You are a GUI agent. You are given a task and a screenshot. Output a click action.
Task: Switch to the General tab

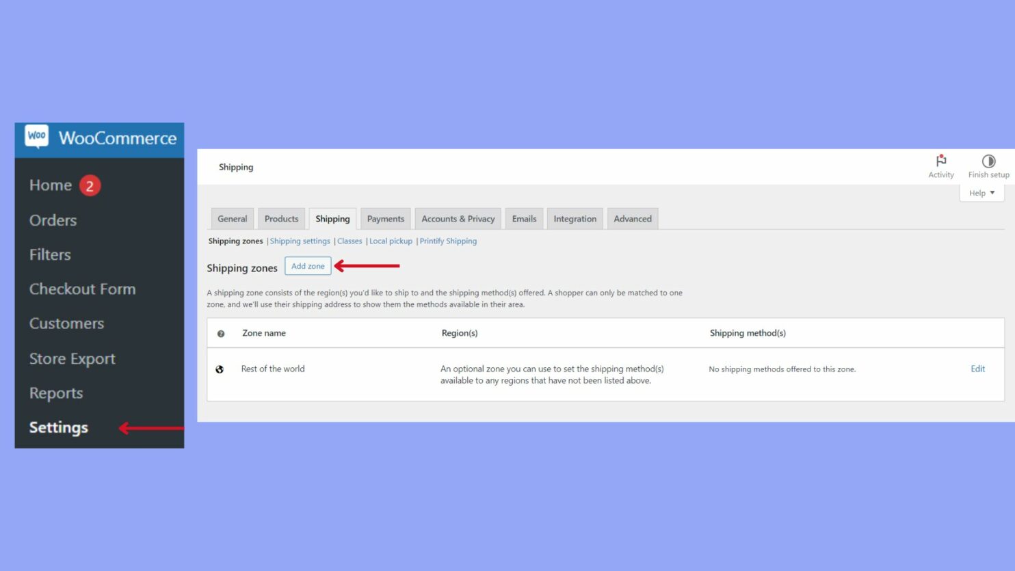click(232, 218)
